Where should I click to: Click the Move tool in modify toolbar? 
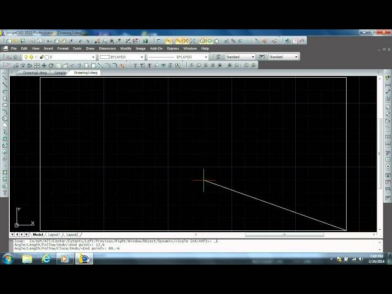click(44, 66)
